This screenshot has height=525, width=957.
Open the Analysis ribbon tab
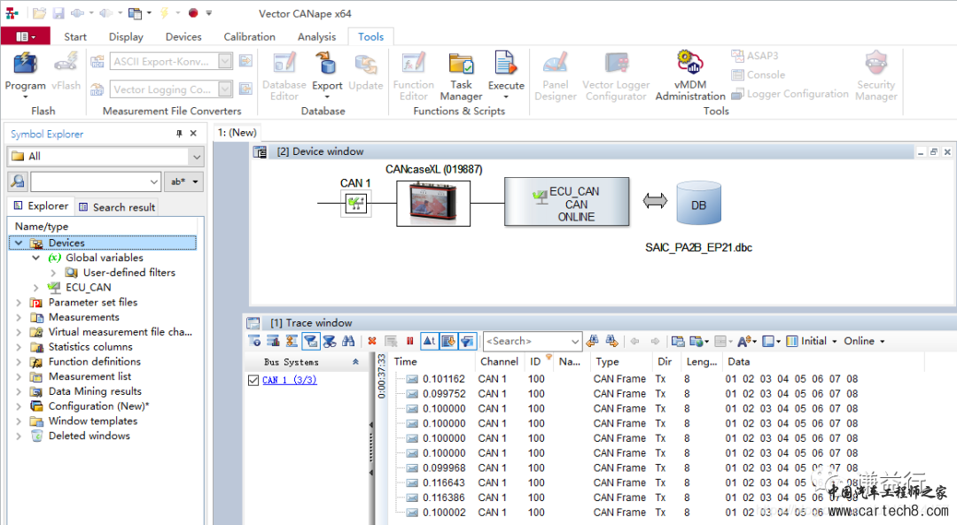[x=316, y=36]
